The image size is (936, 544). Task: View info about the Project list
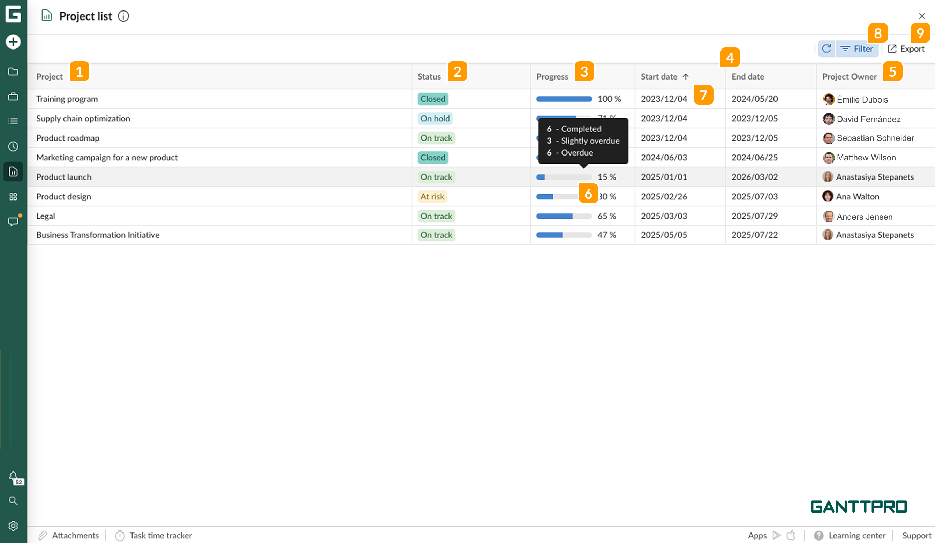[x=124, y=16]
